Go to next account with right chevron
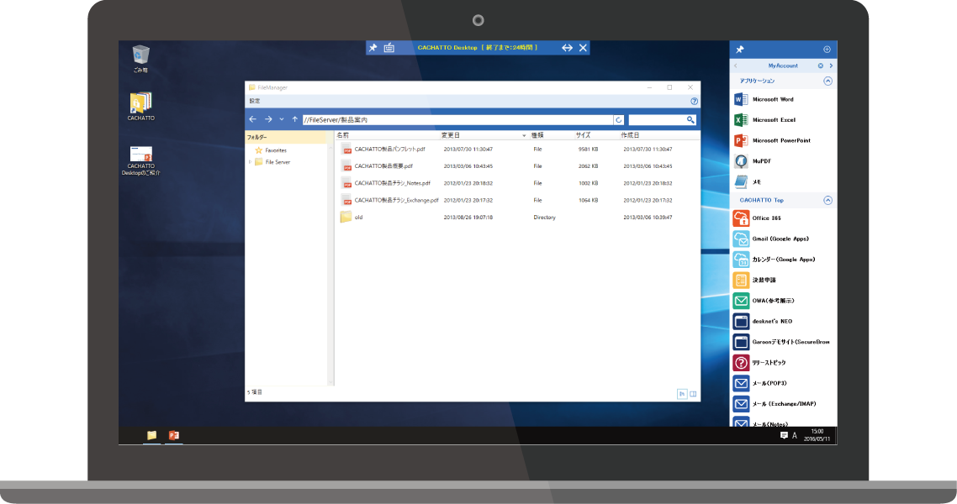Viewport: 957px width, 504px height. [831, 66]
